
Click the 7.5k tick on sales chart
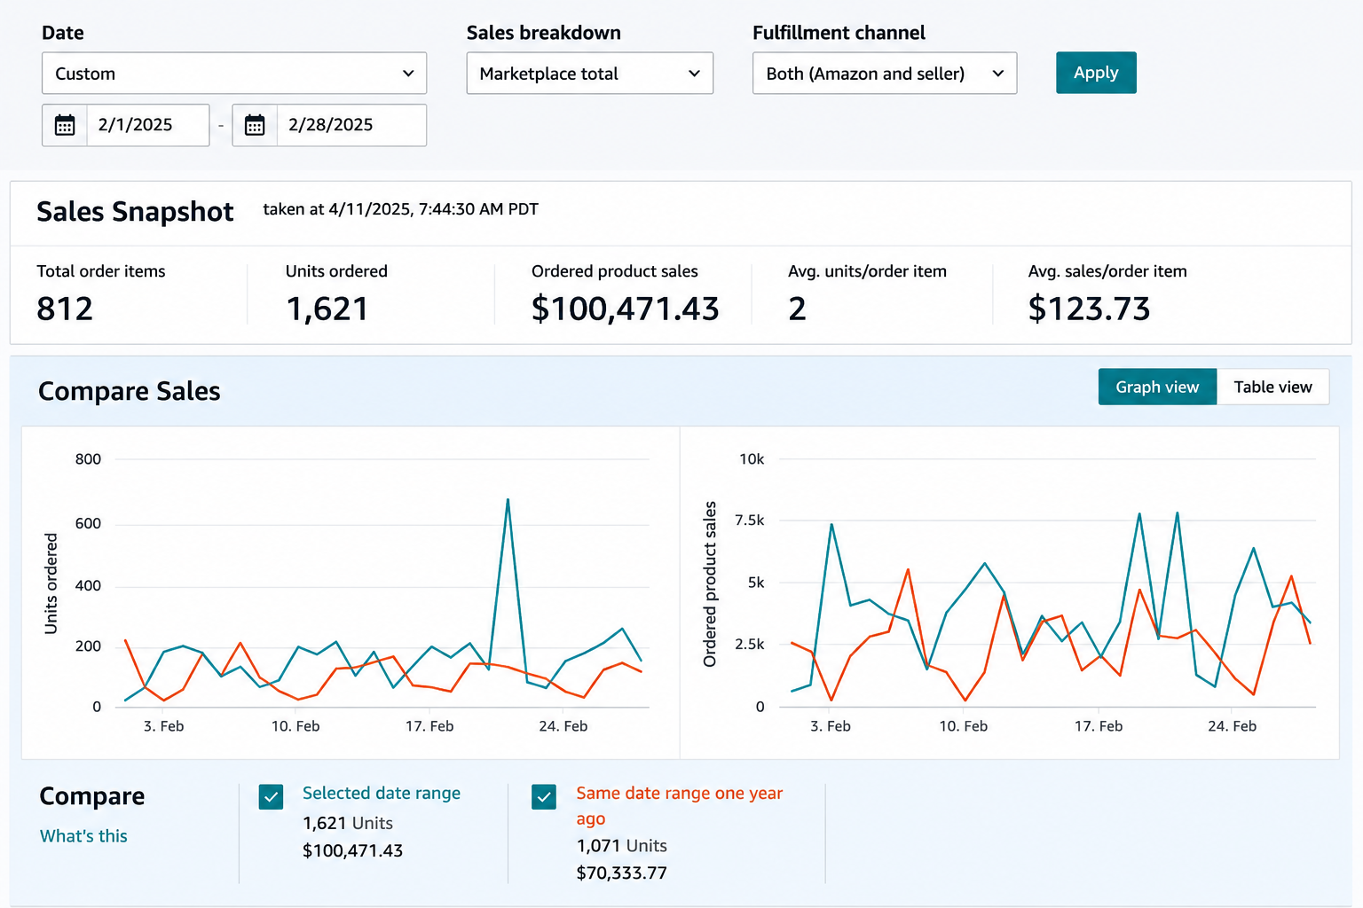(750, 521)
